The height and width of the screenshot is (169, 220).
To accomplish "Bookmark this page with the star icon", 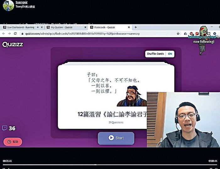I will point(178,34).
